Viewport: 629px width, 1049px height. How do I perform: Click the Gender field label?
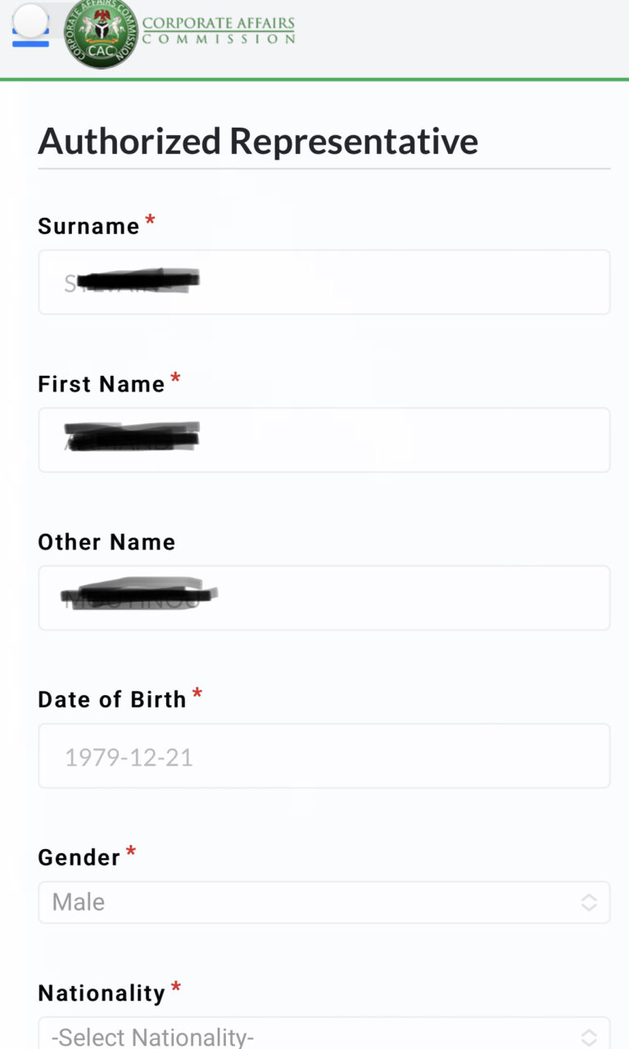tap(79, 857)
